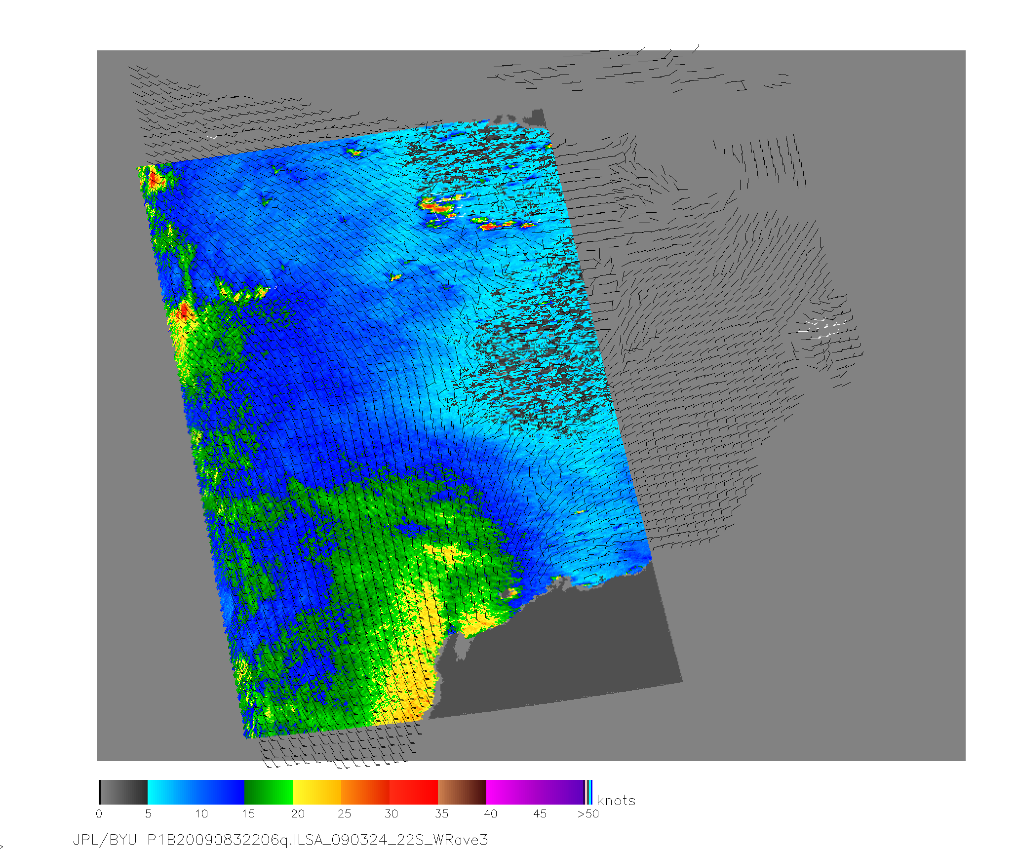Click the '15' scale label

coord(248,813)
